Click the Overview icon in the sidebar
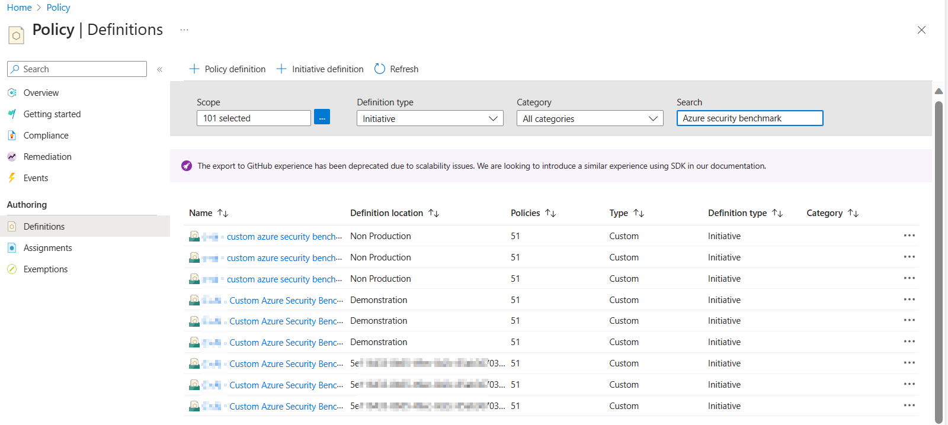 tap(12, 93)
